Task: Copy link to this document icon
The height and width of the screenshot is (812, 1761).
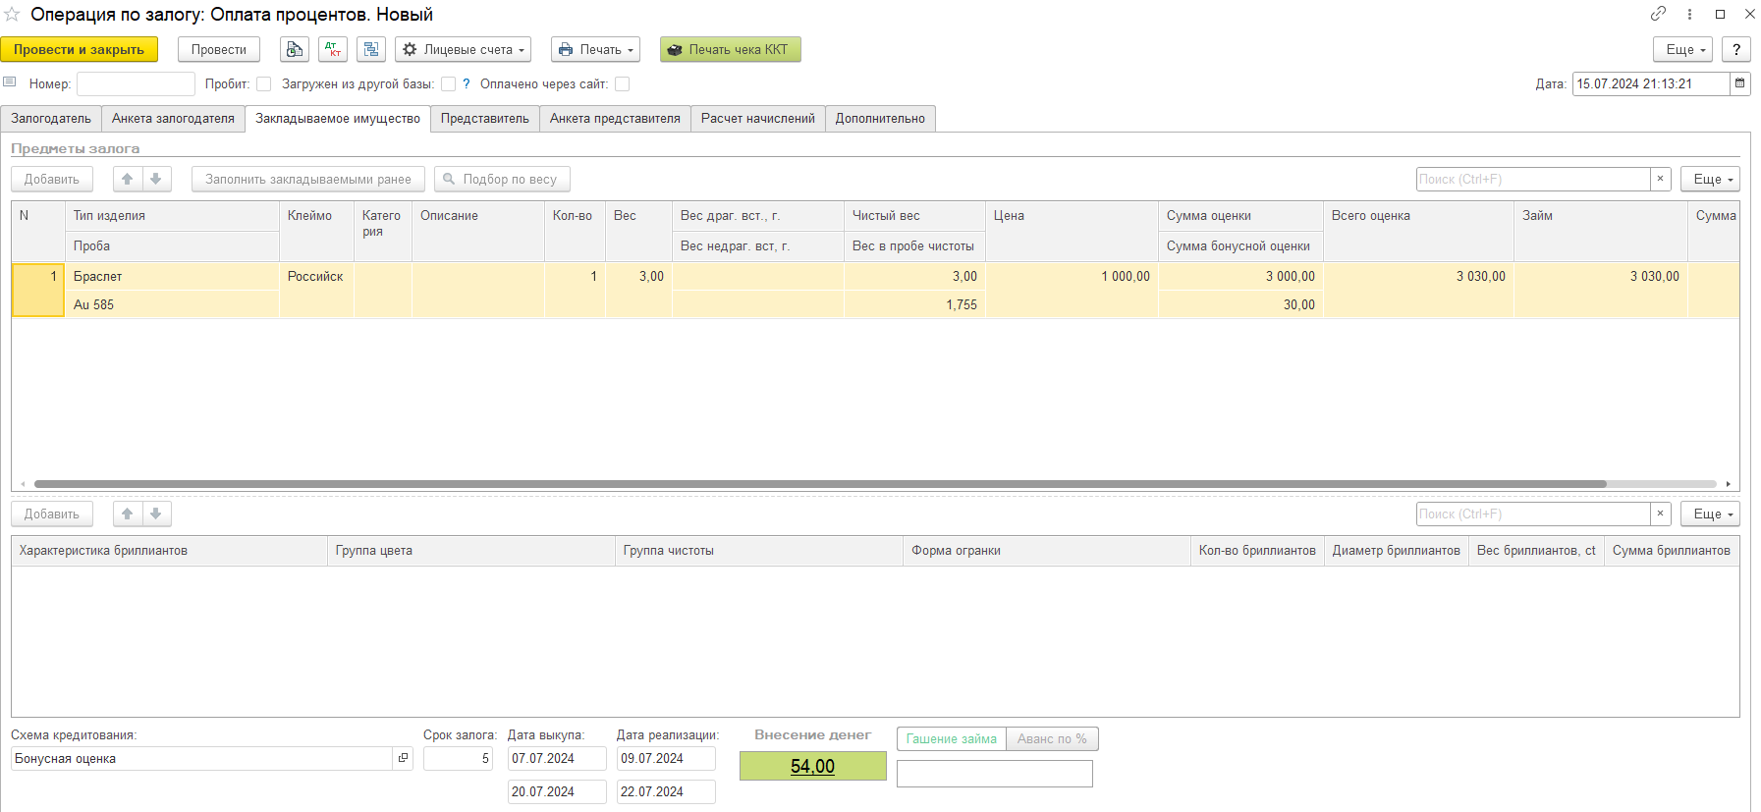Action: tap(1658, 14)
